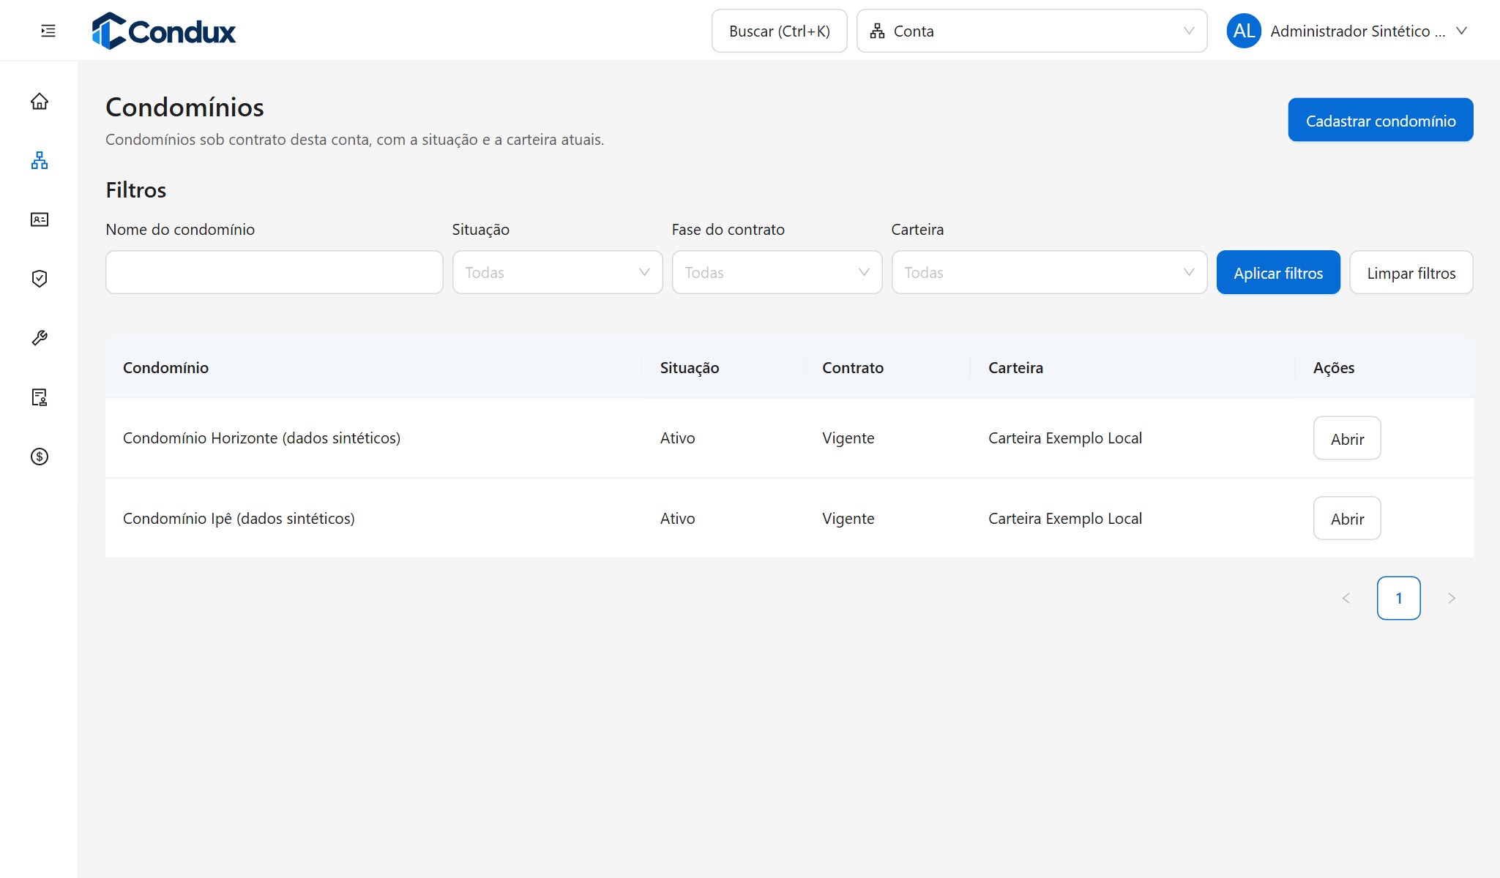Open the Condux logo home link
The image size is (1500, 878).
[x=164, y=31]
